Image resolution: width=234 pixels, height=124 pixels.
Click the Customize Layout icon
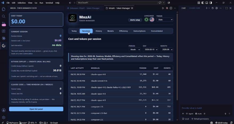coord(199,3)
